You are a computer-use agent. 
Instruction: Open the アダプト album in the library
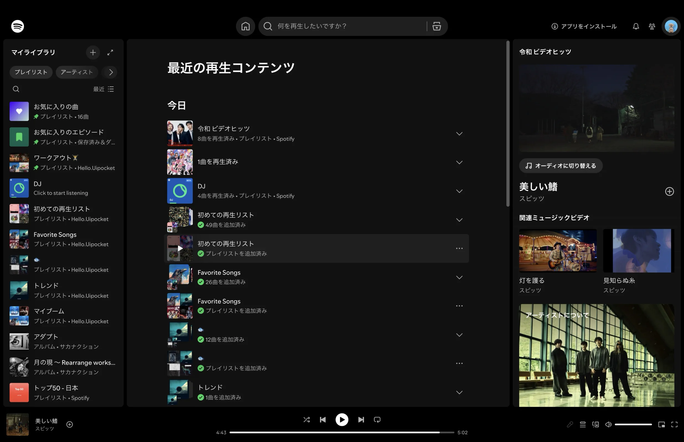63,341
